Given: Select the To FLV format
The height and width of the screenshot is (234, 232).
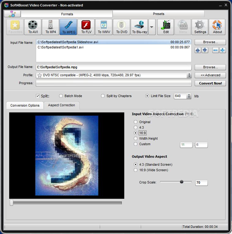Looking at the screenshot, I should pyautogui.click(x=86, y=27).
